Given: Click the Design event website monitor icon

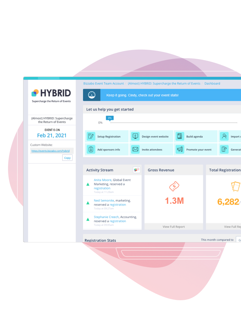Looking at the screenshot, I should click(135, 136).
